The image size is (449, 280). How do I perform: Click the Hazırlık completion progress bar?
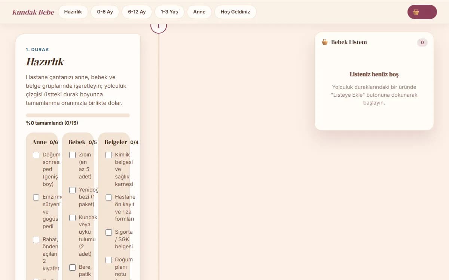coord(78,115)
